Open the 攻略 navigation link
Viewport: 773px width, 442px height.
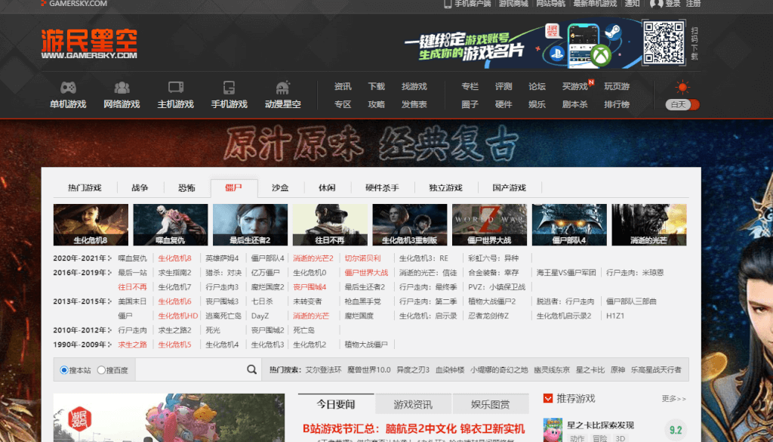point(376,104)
